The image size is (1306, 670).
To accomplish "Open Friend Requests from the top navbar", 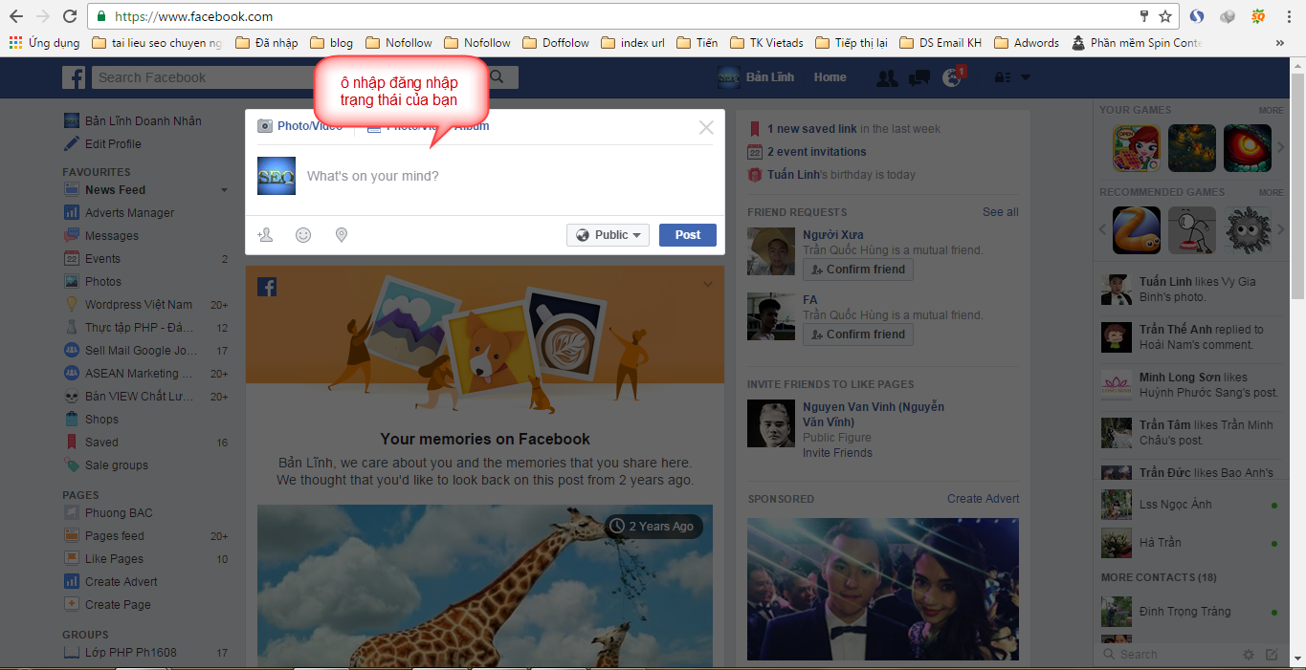I will pos(887,77).
